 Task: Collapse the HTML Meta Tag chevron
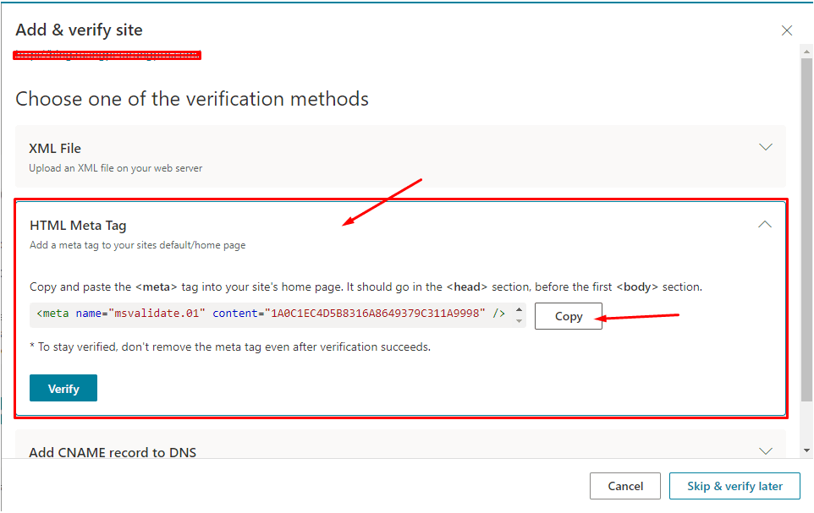(765, 225)
